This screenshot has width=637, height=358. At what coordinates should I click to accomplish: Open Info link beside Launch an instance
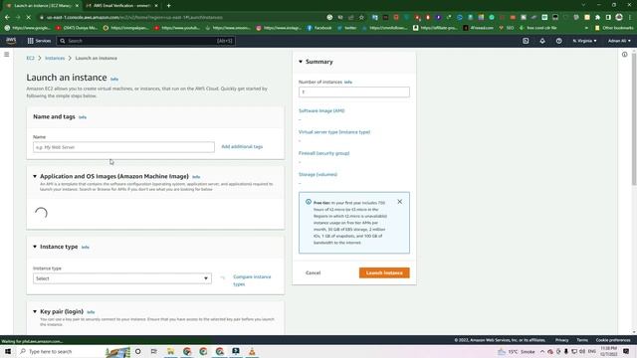click(114, 80)
